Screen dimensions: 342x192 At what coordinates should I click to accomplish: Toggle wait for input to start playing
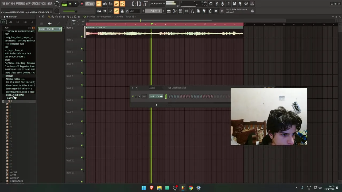point(104,4)
